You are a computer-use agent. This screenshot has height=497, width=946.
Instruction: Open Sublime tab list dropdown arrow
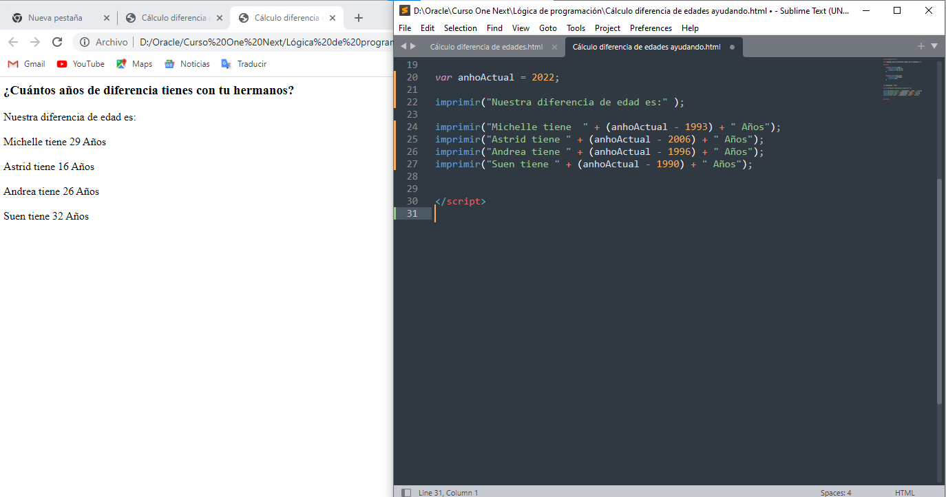click(934, 46)
